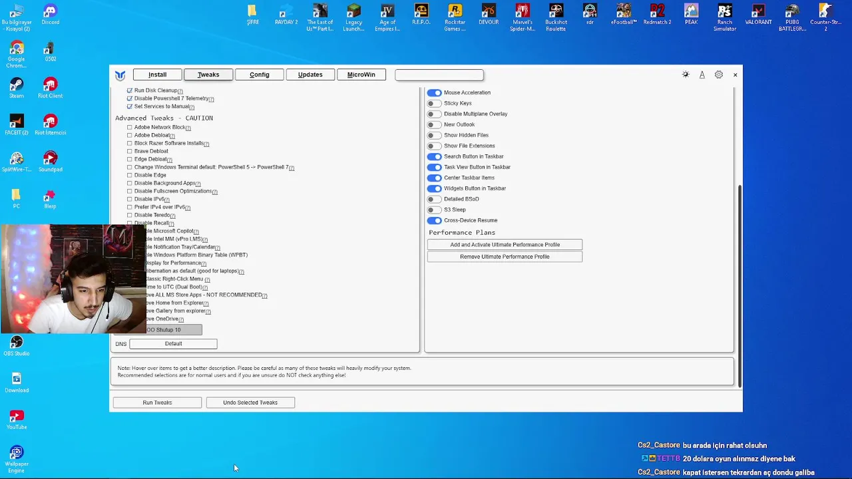
Task: Click the WinUtil window vertical scrollbar
Action: [740, 286]
